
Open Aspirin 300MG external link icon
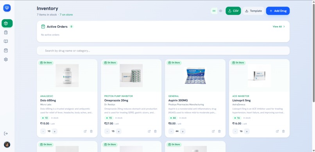click(x=213, y=131)
